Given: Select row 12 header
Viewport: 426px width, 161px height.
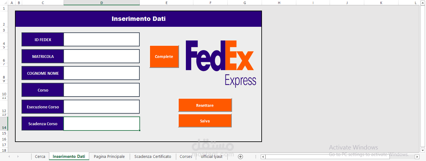Looking at the screenshot, I should pyautogui.click(x=4, y=107).
